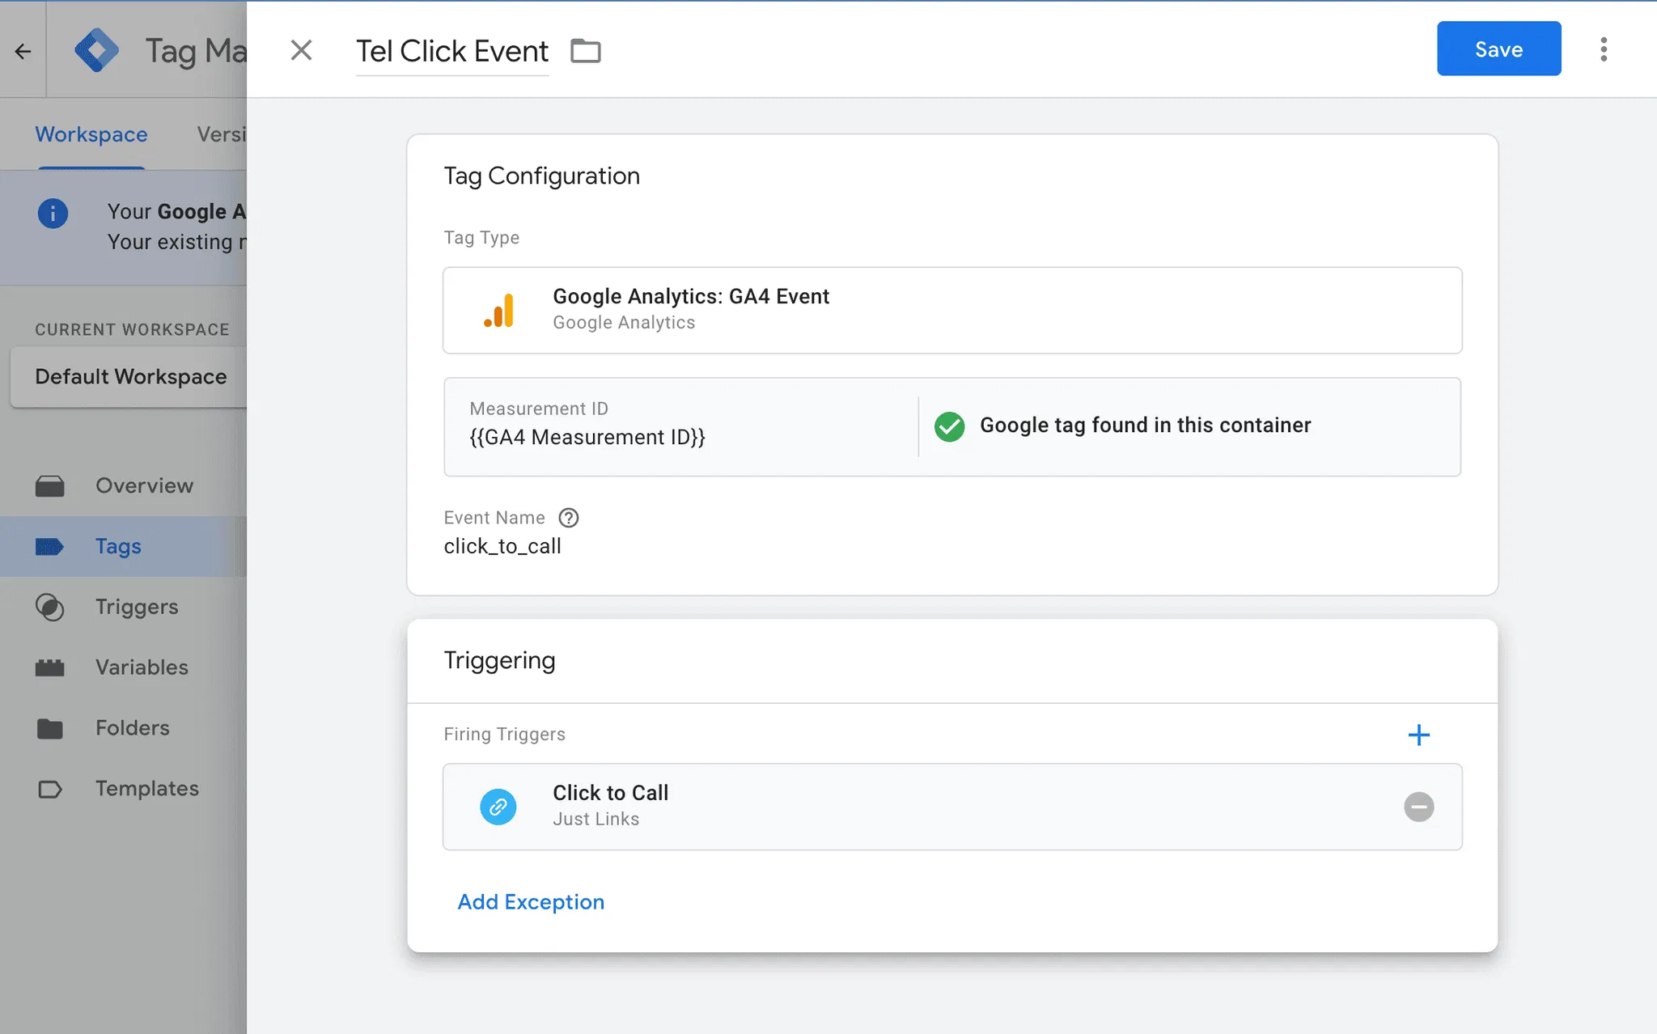Screen dimensions: 1657x1034
Task: Click the Triggering section heading
Action: [499, 661]
